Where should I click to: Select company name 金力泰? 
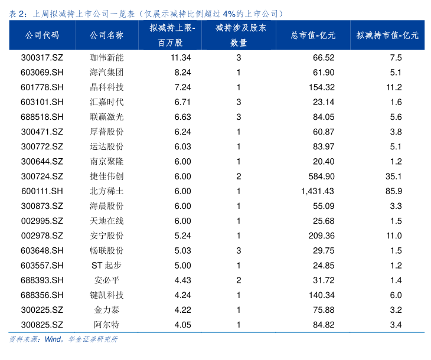(x=107, y=310)
